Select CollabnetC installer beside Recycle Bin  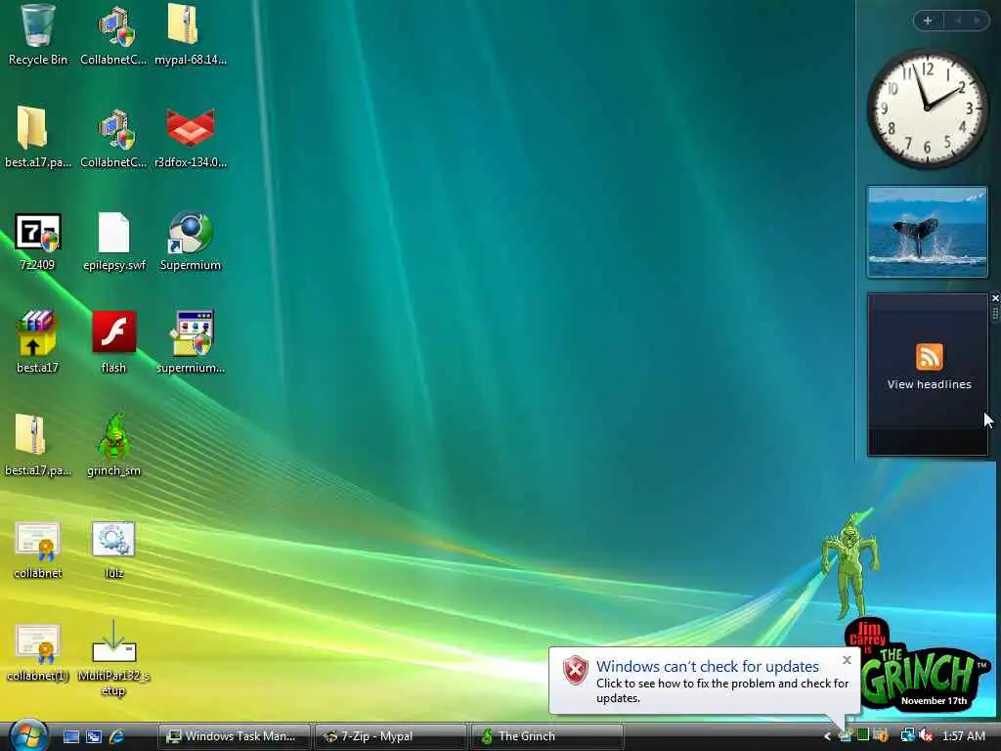point(113,35)
